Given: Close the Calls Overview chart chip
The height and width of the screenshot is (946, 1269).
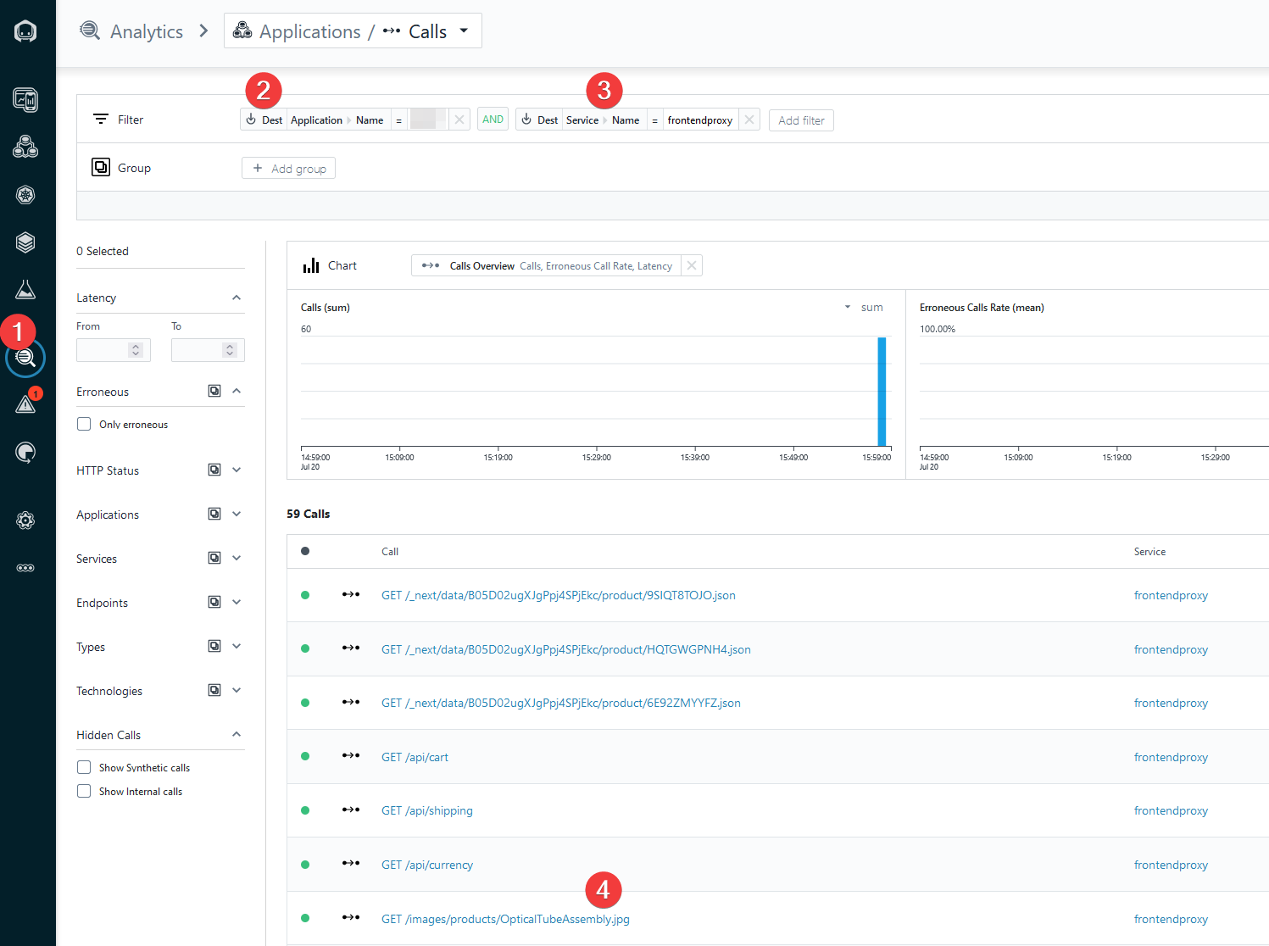Looking at the screenshot, I should pos(692,265).
